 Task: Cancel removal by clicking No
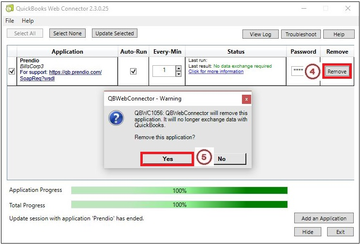point(222,159)
